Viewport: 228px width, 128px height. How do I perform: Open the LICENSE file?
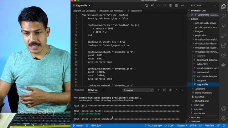199,97
